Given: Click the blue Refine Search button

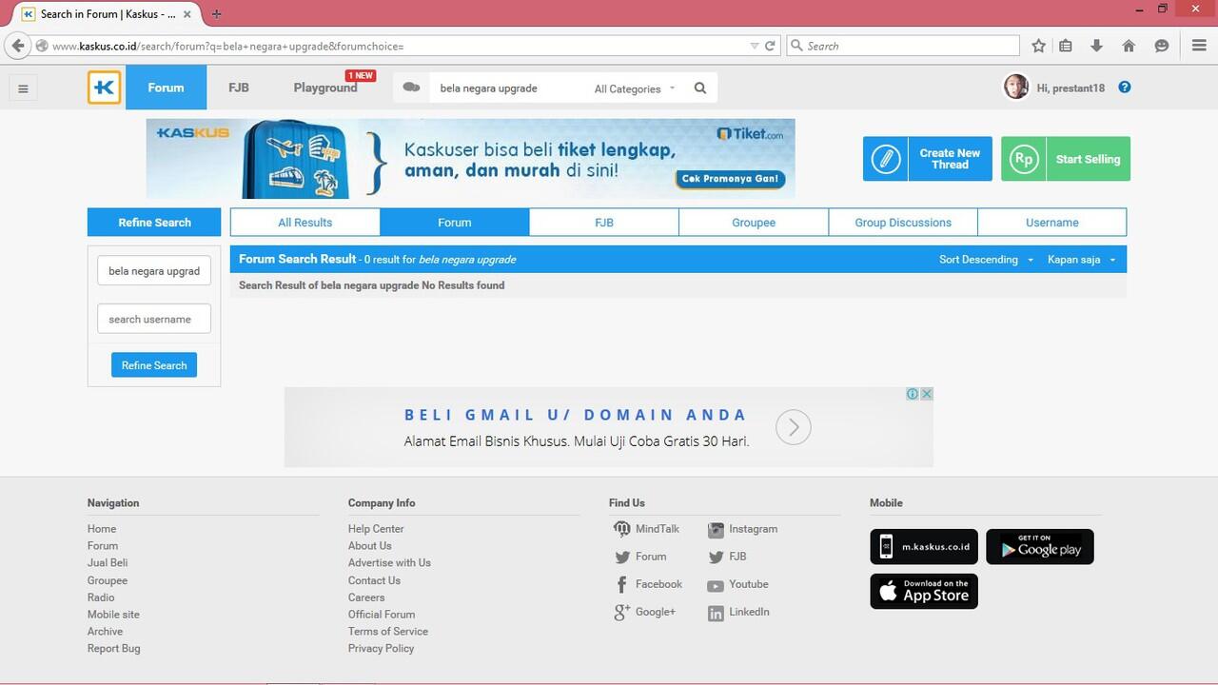Looking at the screenshot, I should pyautogui.click(x=154, y=365).
